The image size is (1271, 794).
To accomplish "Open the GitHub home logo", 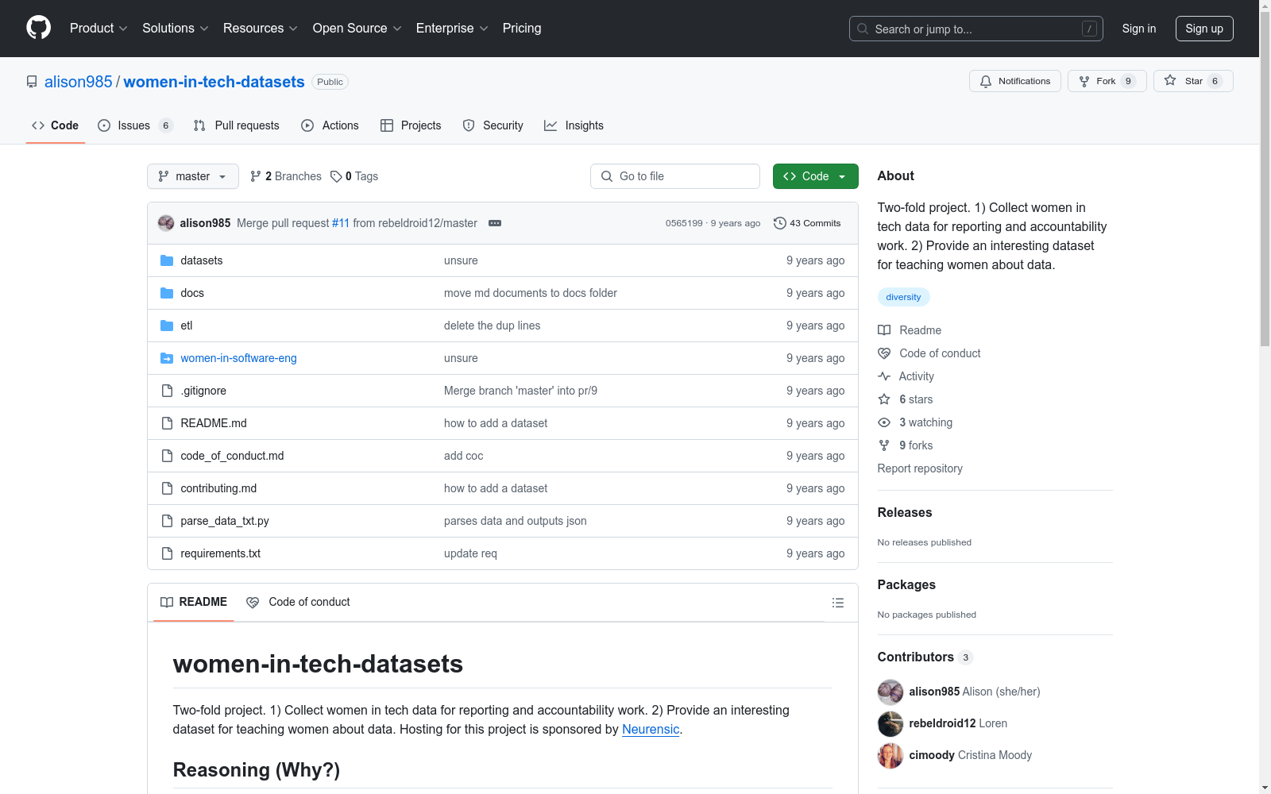I will coord(38,28).
